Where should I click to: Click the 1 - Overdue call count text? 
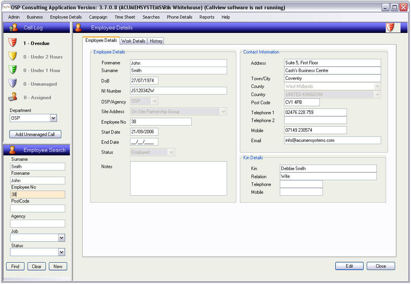(36, 43)
